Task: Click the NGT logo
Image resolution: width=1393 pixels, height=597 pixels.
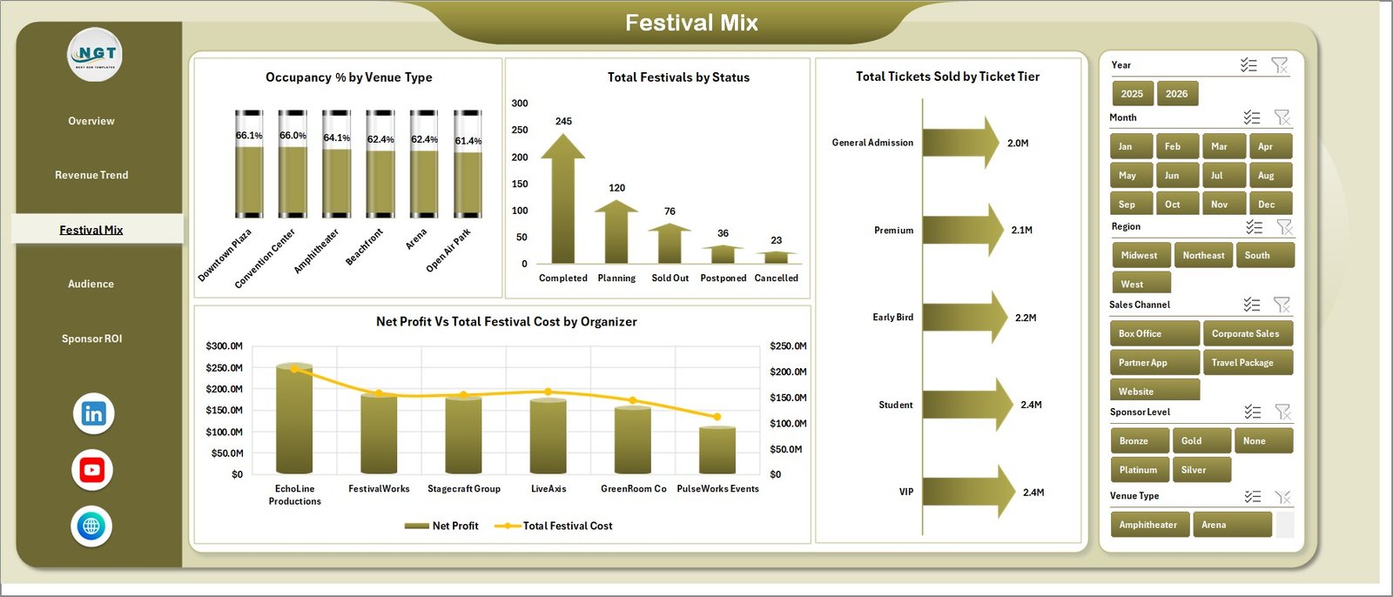Action: (95, 54)
